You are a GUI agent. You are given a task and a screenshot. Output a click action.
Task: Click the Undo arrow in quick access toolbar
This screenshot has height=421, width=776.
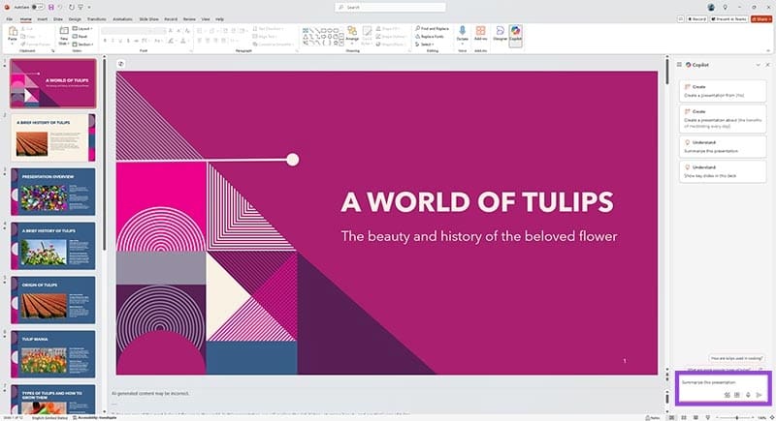60,8
